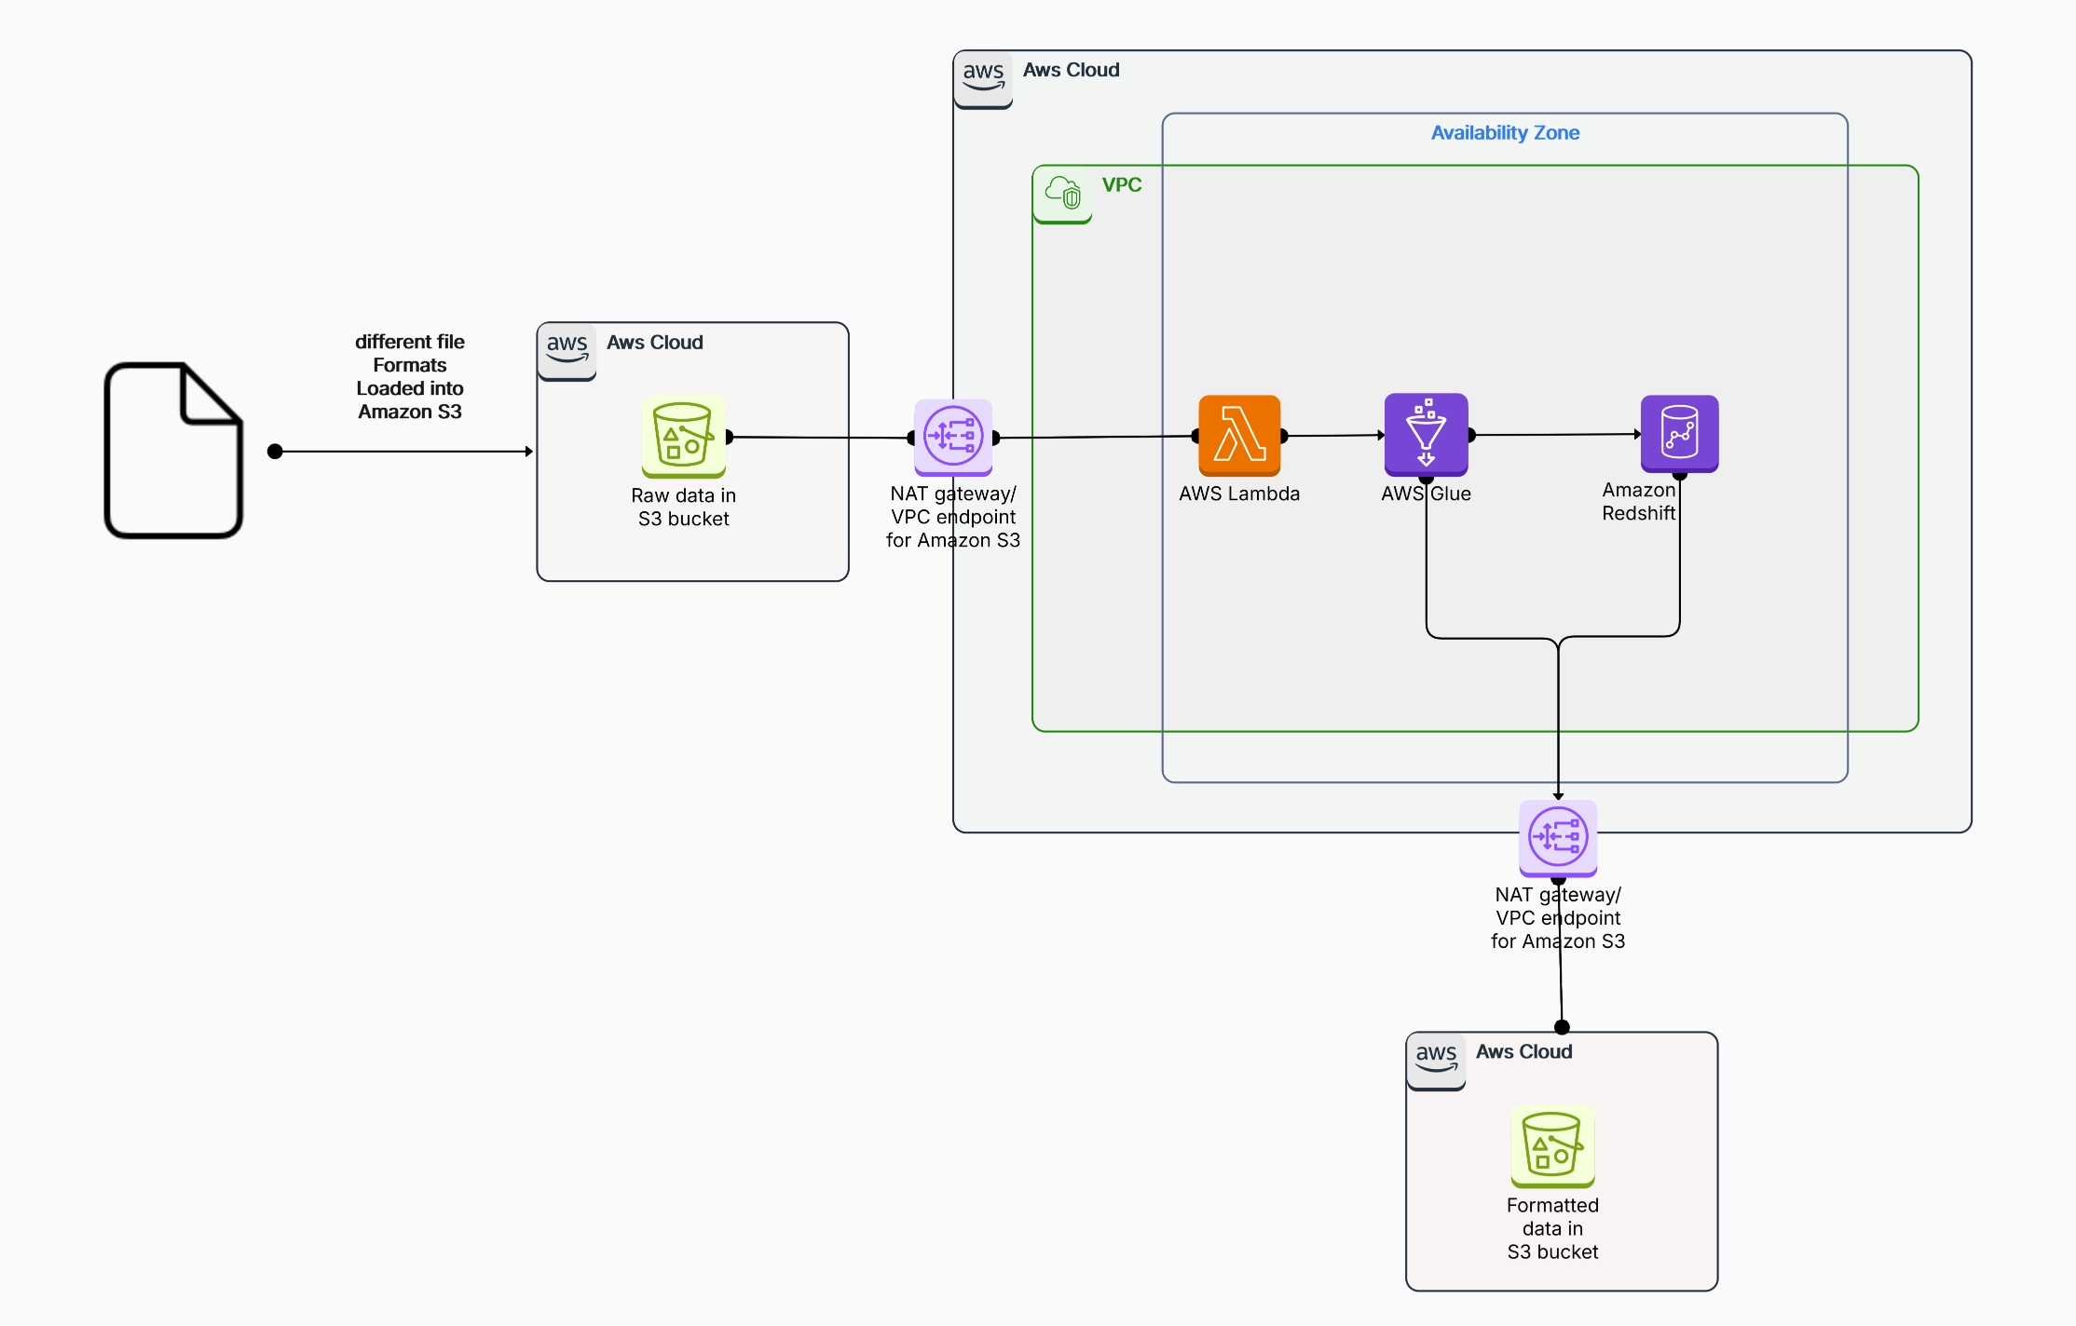The height and width of the screenshot is (1326, 2076).
Task: Click 'Aws Cloud' title of the Formatted data group
Action: pyautogui.click(x=1524, y=1051)
